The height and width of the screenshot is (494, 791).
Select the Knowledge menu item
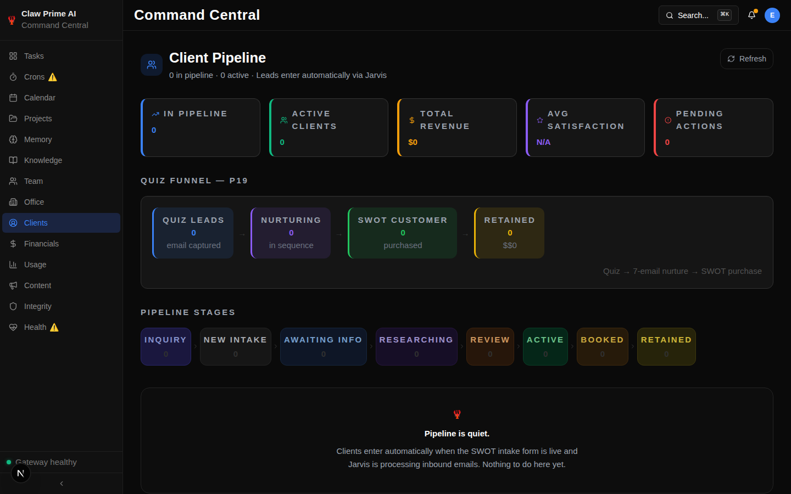coord(62,160)
